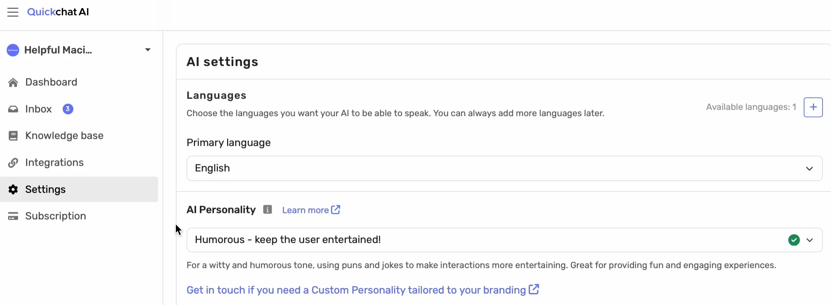Click the Subscription card icon

pos(13,216)
